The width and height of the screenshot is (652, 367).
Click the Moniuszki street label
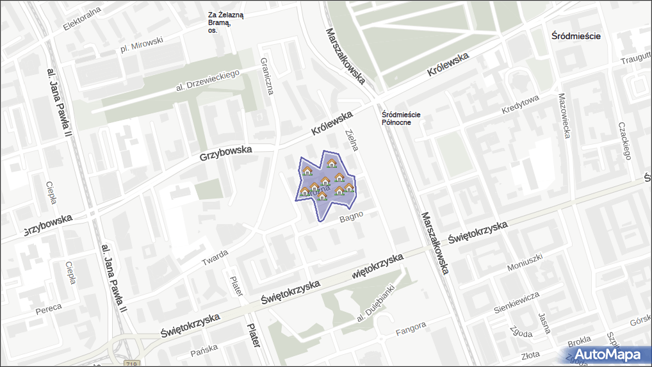click(525, 263)
